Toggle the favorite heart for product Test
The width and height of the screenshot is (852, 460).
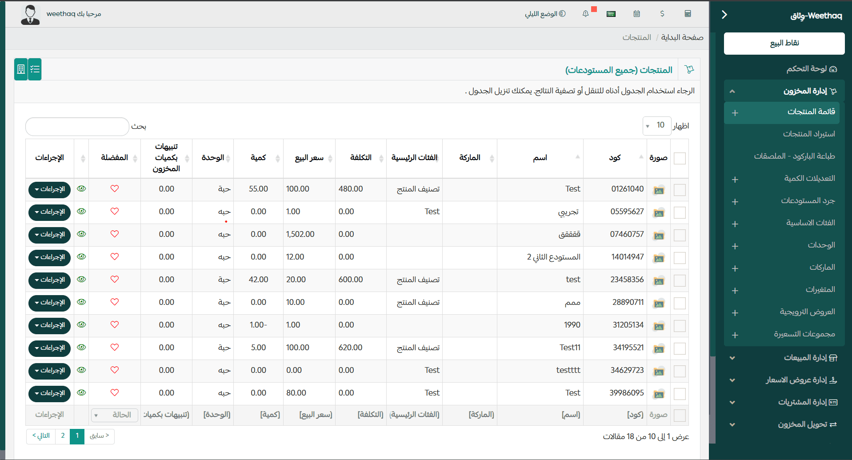pos(114,189)
